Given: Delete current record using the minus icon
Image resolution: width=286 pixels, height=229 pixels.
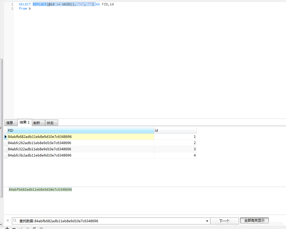Looking at the screenshot, I should click(14, 228).
